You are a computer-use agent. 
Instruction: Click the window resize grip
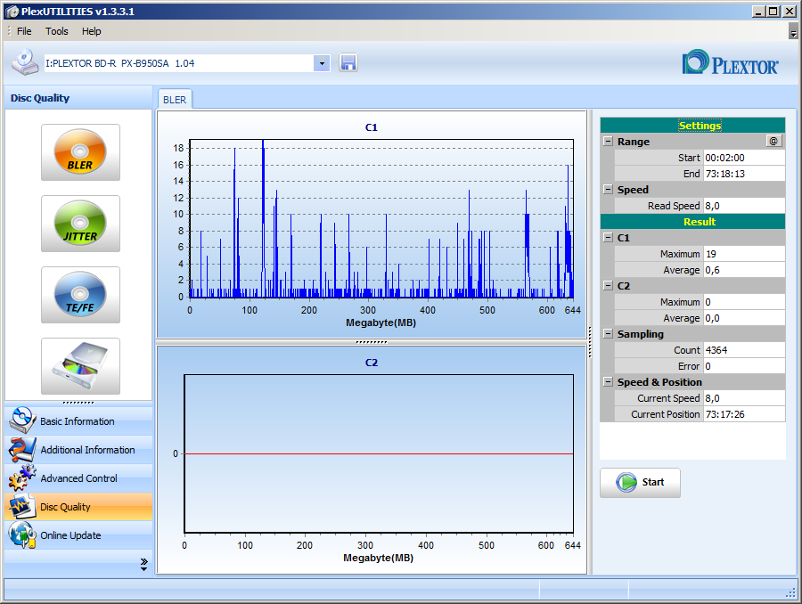point(791,592)
